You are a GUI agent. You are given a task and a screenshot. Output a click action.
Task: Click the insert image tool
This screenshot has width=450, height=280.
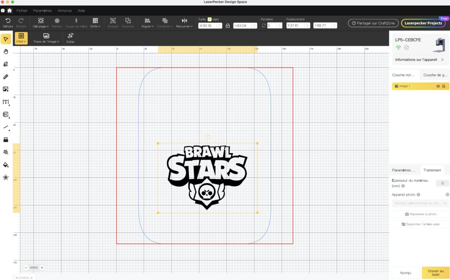[x=6, y=89]
